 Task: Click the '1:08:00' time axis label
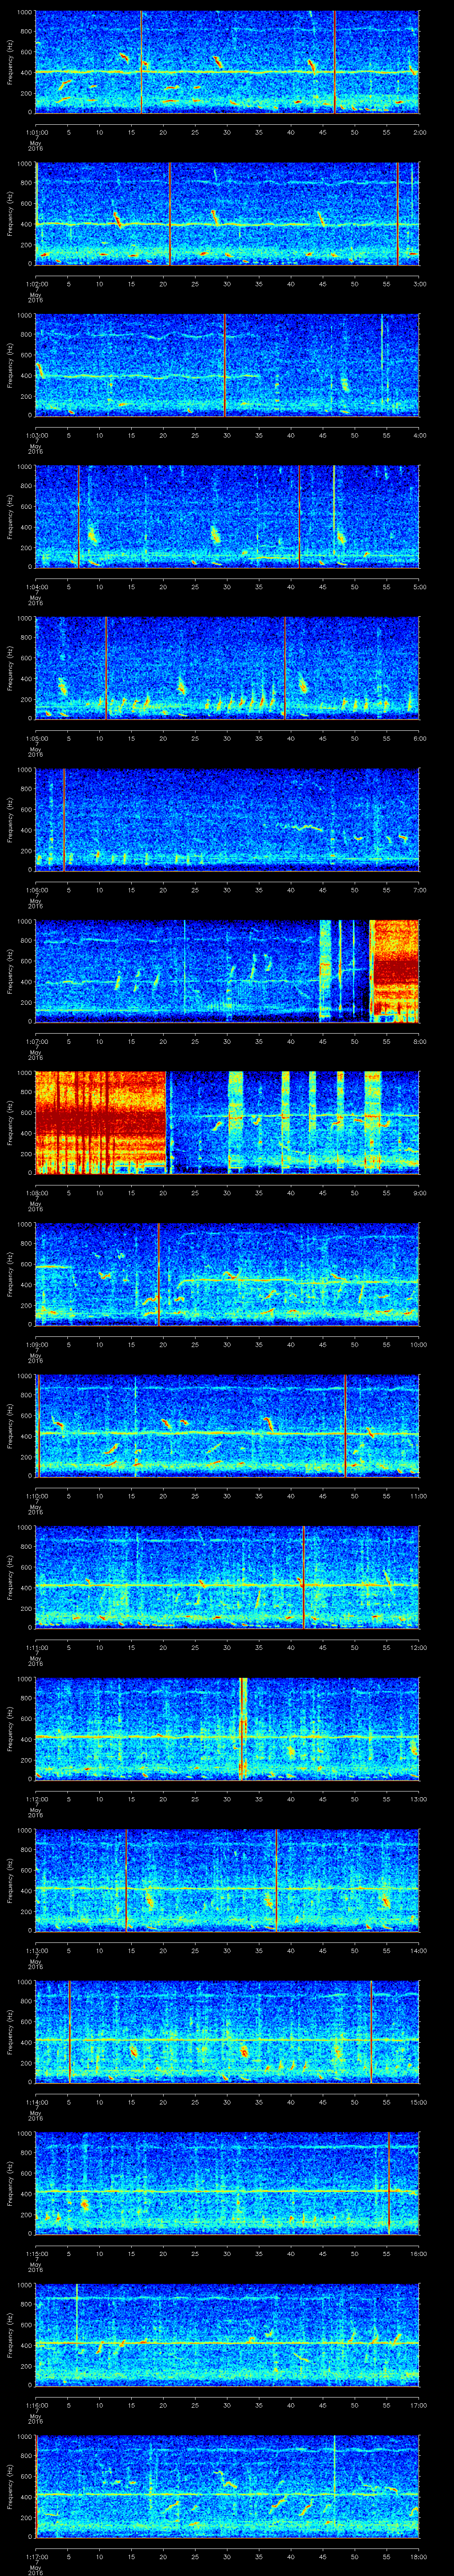(x=36, y=1192)
